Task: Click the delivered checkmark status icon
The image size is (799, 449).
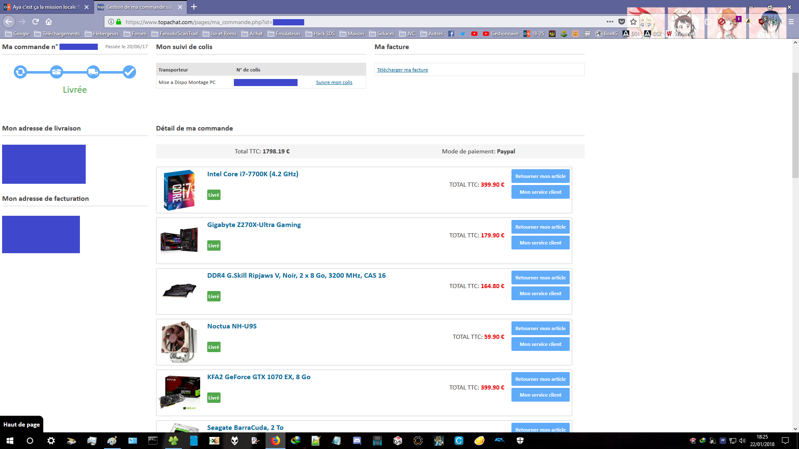Action: click(x=129, y=72)
